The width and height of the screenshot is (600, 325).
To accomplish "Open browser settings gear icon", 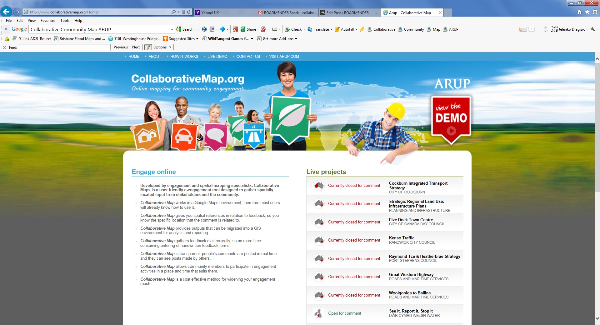I will (x=595, y=12).
